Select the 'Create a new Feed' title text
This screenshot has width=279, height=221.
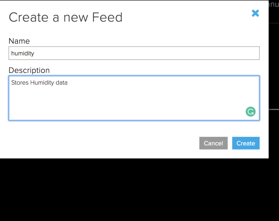point(65,17)
